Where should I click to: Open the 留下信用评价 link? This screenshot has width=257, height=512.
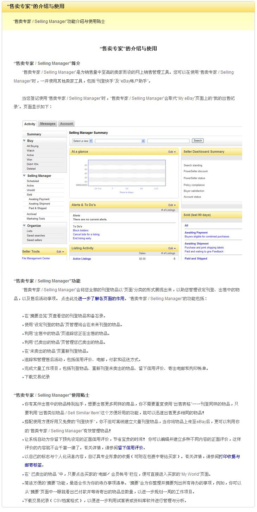[130, 448]
